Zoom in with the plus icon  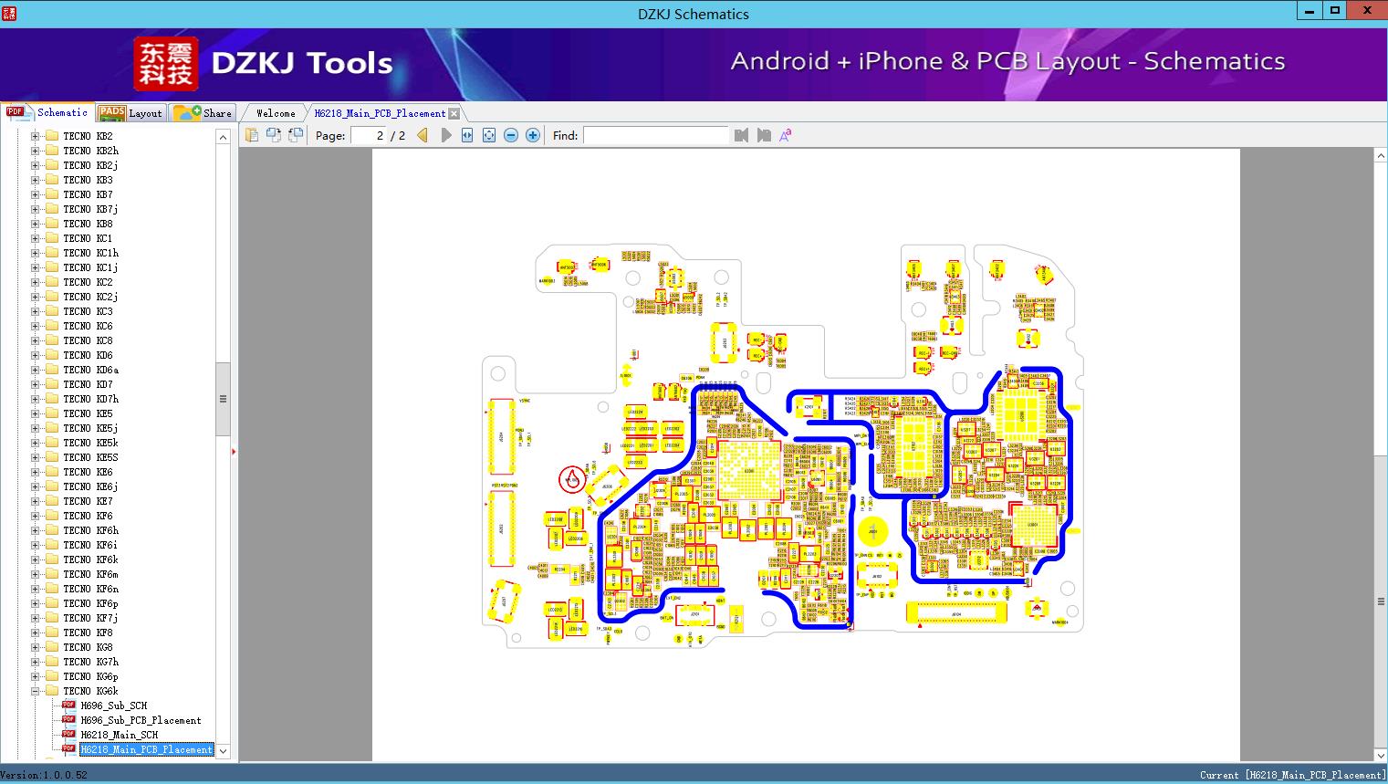[533, 135]
